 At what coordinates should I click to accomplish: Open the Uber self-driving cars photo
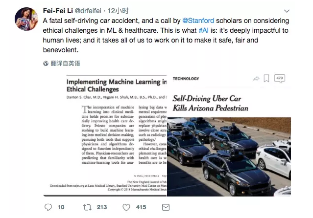click(229, 157)
